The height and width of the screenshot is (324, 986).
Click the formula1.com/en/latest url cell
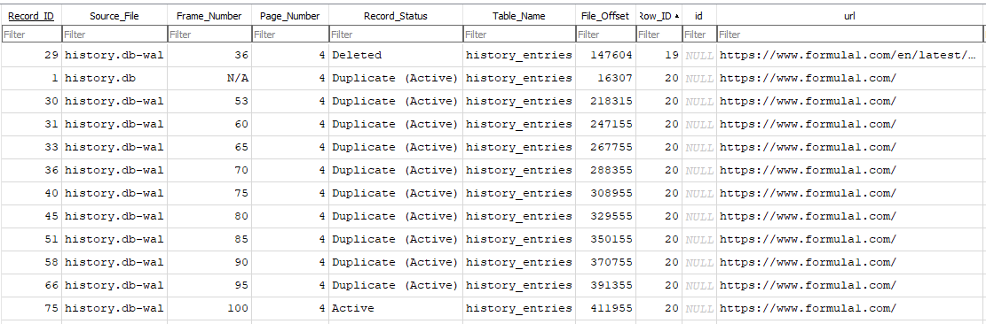click(x=849, y=55)
